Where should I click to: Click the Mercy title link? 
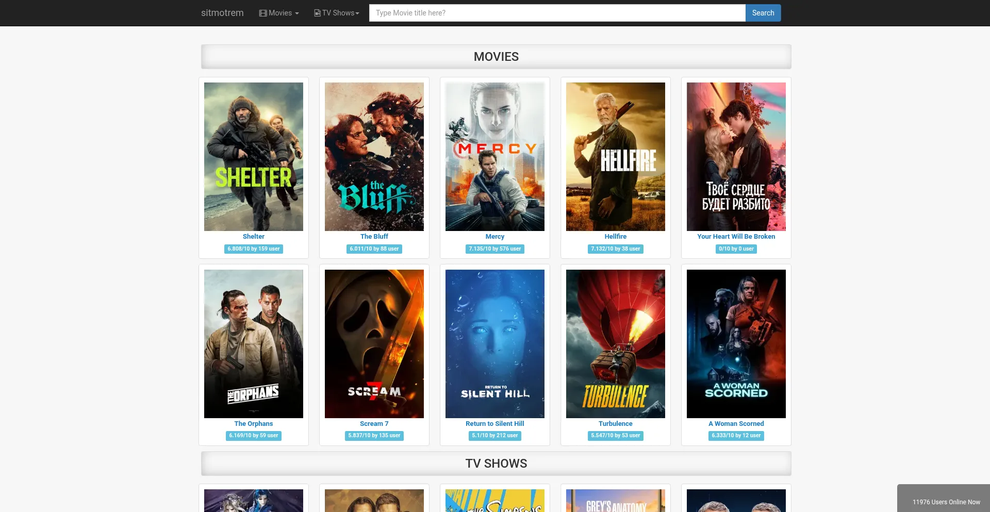click(495, 237)
